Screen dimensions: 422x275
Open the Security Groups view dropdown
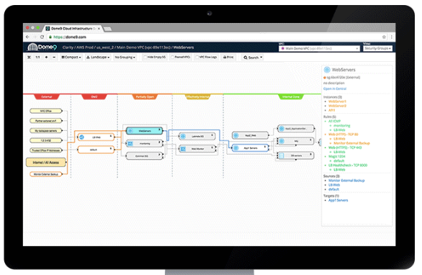(x=378, y=48)
